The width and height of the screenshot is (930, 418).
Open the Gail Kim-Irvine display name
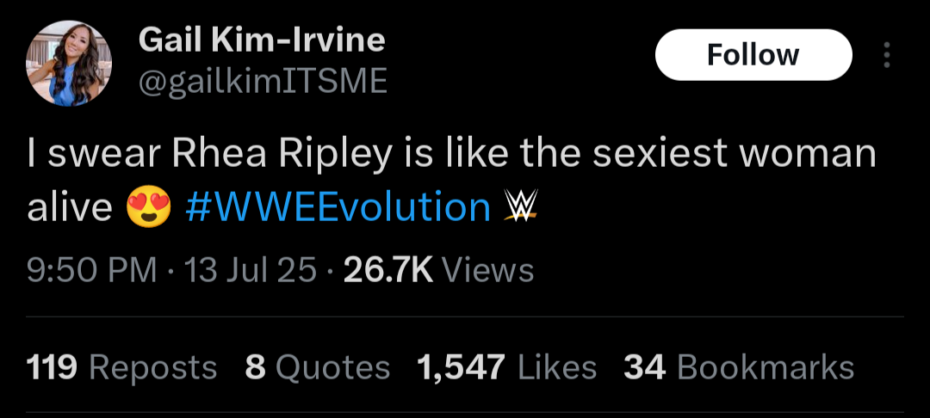tap(262, 40)
